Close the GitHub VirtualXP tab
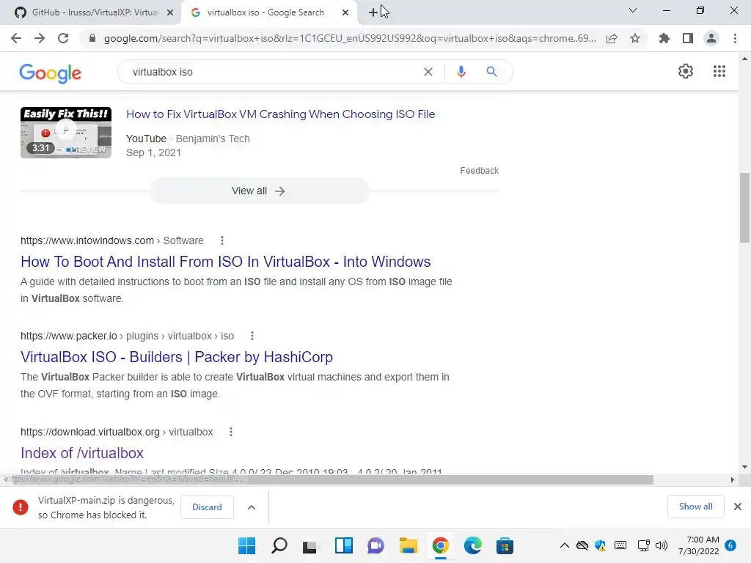The width and height of the screenshot is (751, 563). coord(170,12)
